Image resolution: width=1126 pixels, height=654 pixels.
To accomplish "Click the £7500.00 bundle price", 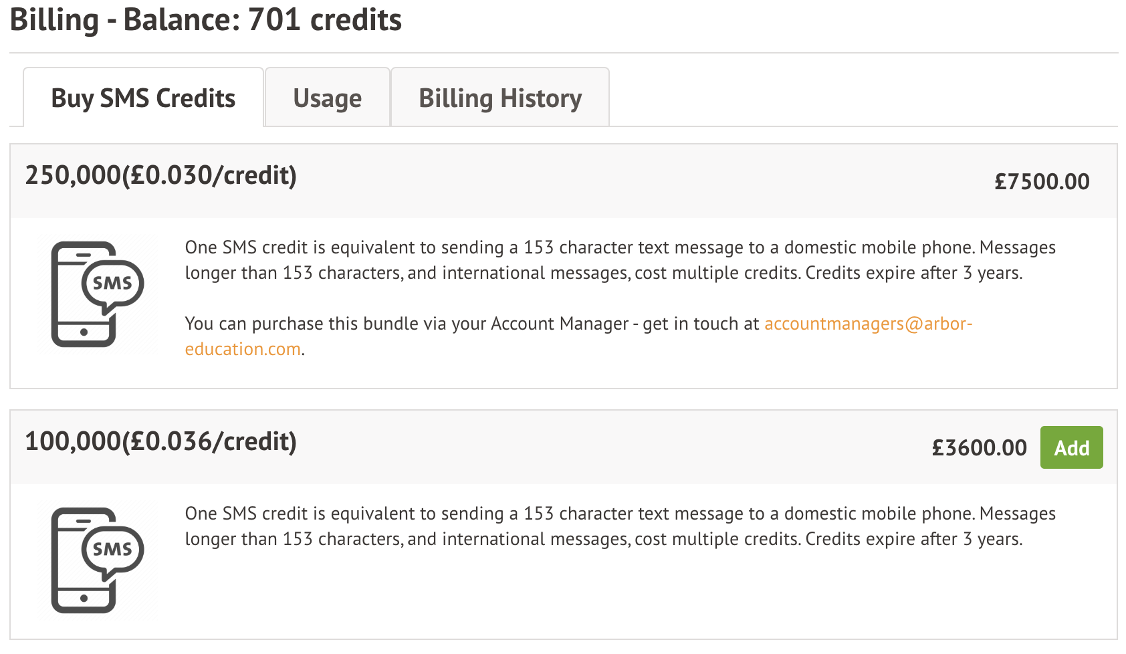I will coord(1041,181).
